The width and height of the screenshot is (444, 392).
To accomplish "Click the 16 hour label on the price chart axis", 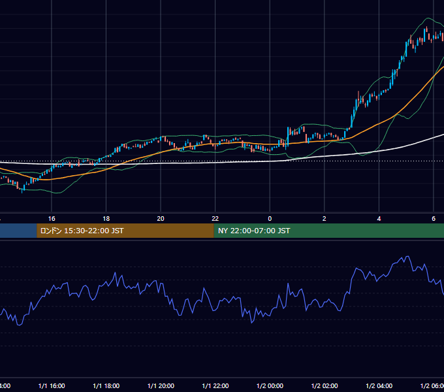I will 52,219.
